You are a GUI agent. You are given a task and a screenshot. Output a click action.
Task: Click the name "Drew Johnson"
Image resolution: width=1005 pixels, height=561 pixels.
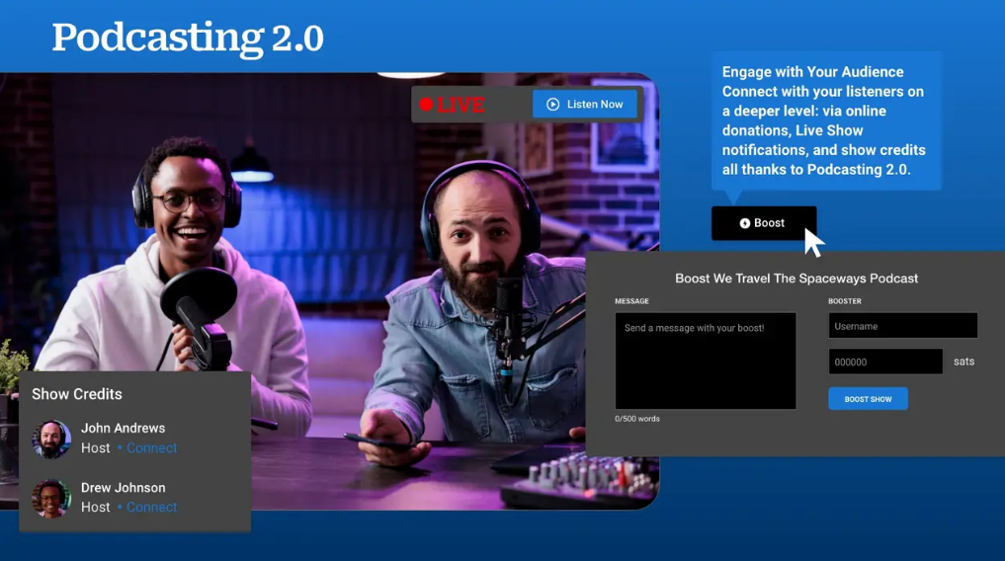coord(124,487)
